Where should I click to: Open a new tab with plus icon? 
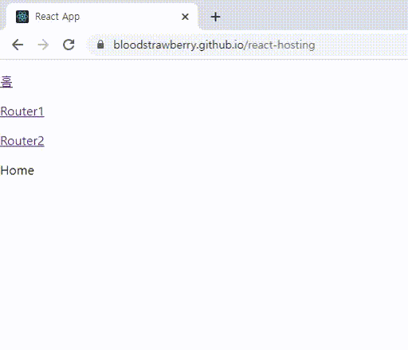pos(215,17)
